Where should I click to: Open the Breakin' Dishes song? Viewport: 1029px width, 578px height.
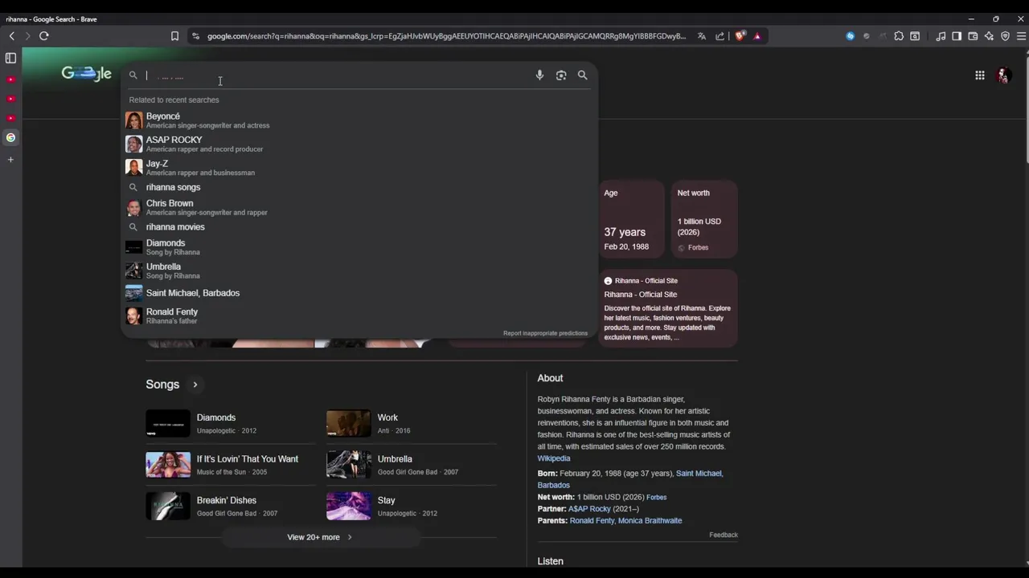[x=231, y=506]
